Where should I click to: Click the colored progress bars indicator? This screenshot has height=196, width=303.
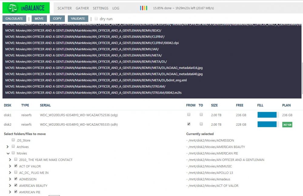click(x=144, y=8)
